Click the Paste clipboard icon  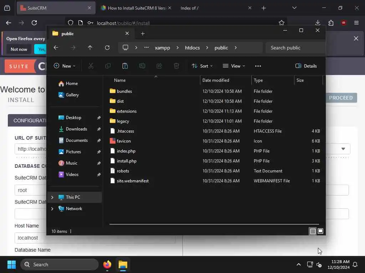(125, 66)
